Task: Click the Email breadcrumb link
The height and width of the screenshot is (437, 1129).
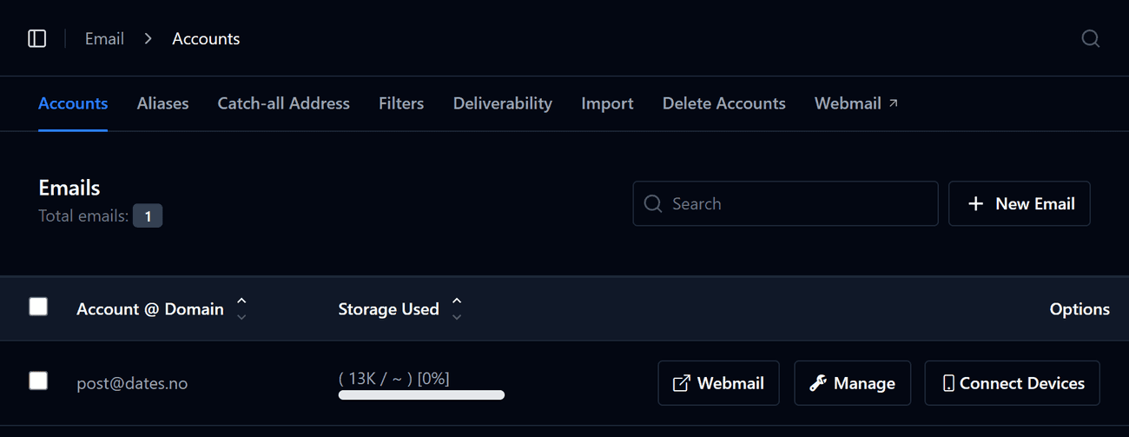Action: pos(104,38)
